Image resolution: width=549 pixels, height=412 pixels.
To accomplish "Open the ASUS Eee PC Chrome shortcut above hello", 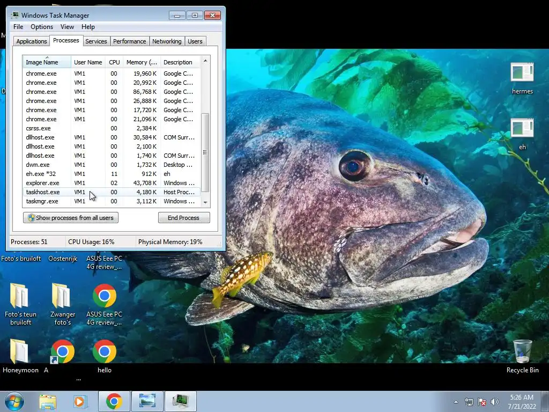I will click(x=105, y=304).
